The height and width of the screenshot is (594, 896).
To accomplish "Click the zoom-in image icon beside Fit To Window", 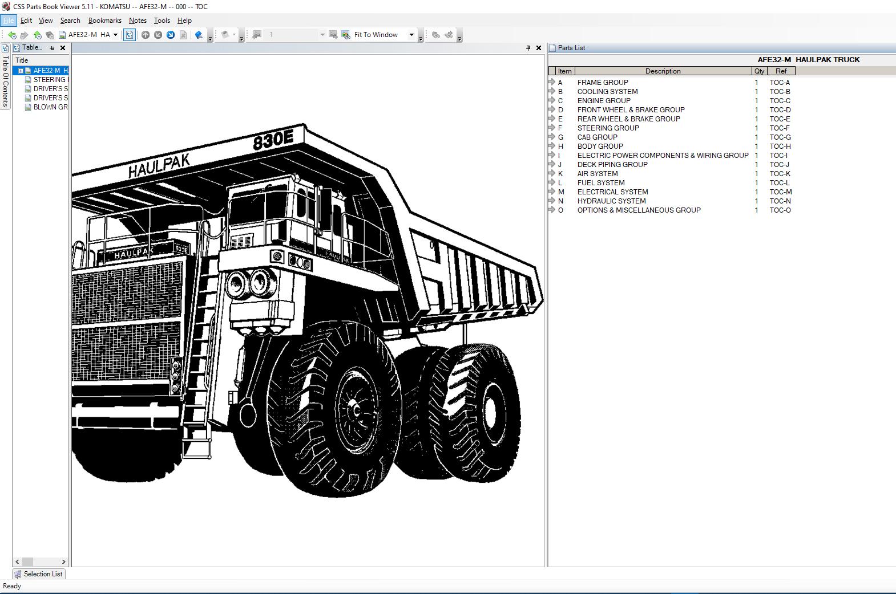I will (x=346, y=35).
